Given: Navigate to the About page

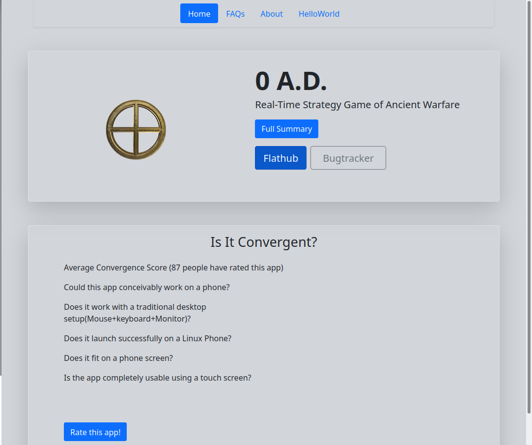Looking at the screenshot, I should pos(272,14).
